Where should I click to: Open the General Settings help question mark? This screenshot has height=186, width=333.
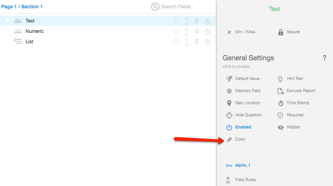pos(324,58)
